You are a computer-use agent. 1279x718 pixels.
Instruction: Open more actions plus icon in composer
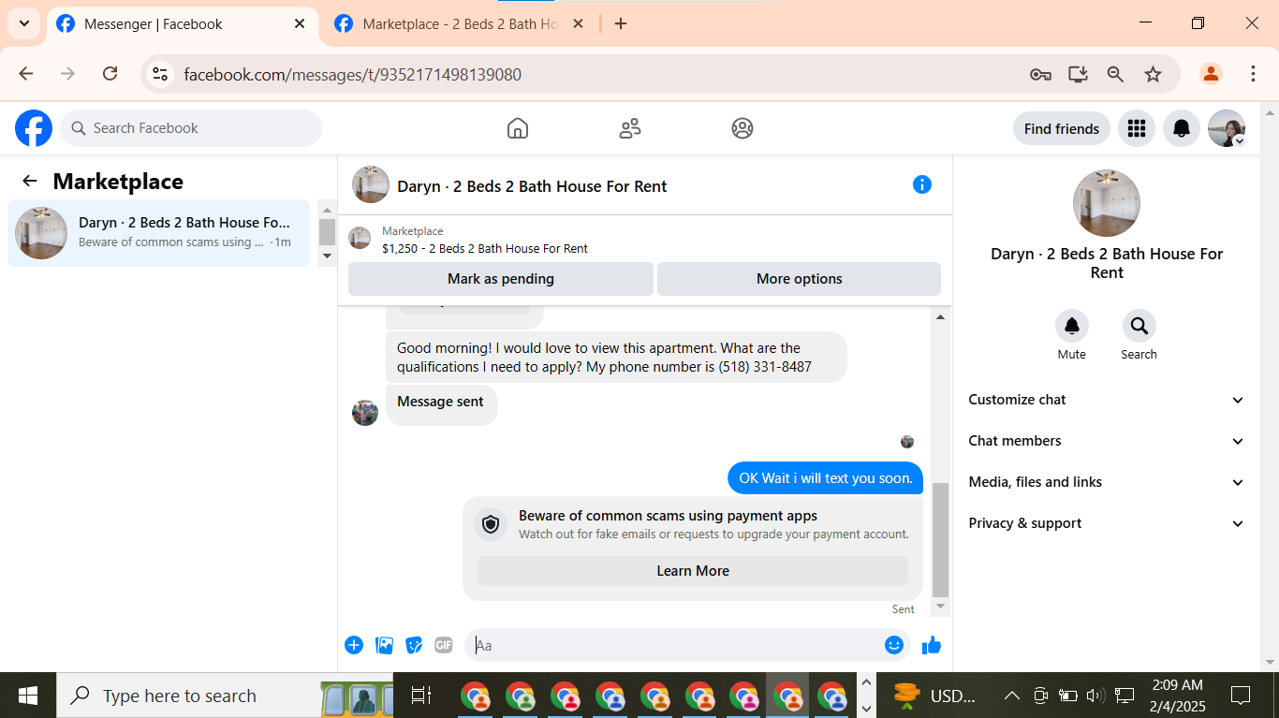click(x=354, y=645)
